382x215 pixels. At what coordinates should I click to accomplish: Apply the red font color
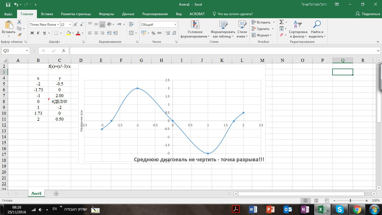coord(78,33)
